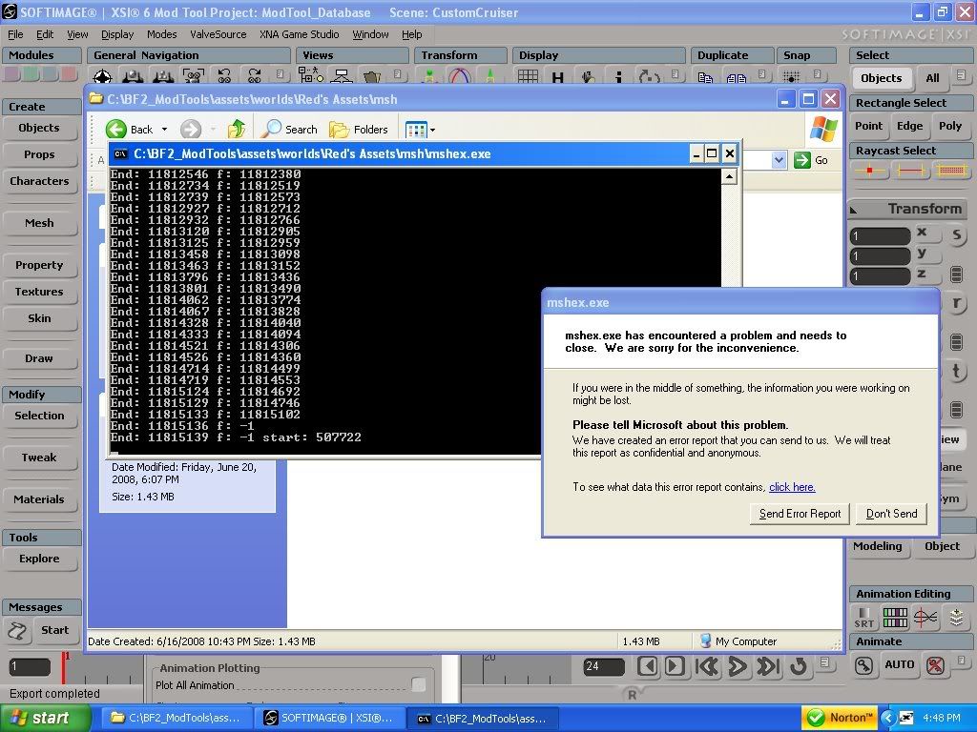977x732 pixels.
Task: Tick the Plot All Animation checkbox
Action: pos(419,685)
